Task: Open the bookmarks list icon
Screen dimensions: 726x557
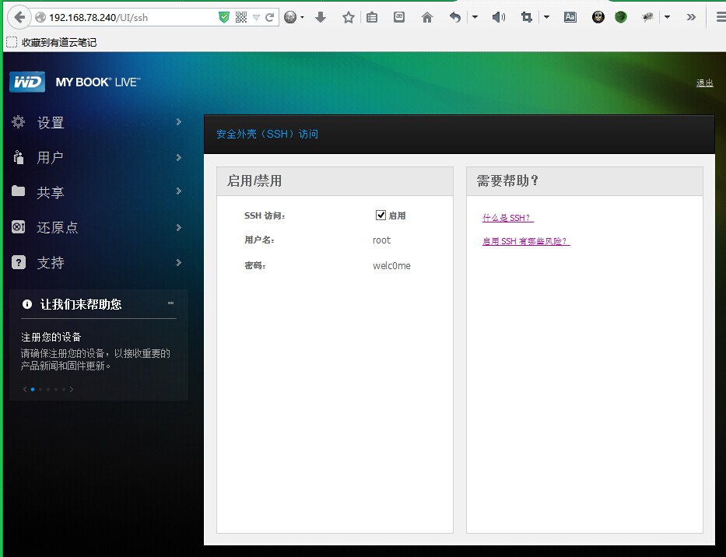Action: [x=372, y=18]
